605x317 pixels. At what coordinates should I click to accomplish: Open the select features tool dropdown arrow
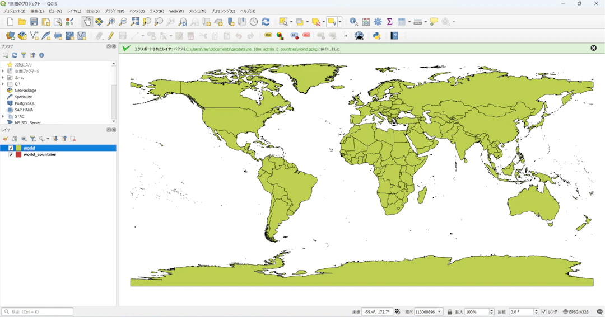tap(291, 22)
